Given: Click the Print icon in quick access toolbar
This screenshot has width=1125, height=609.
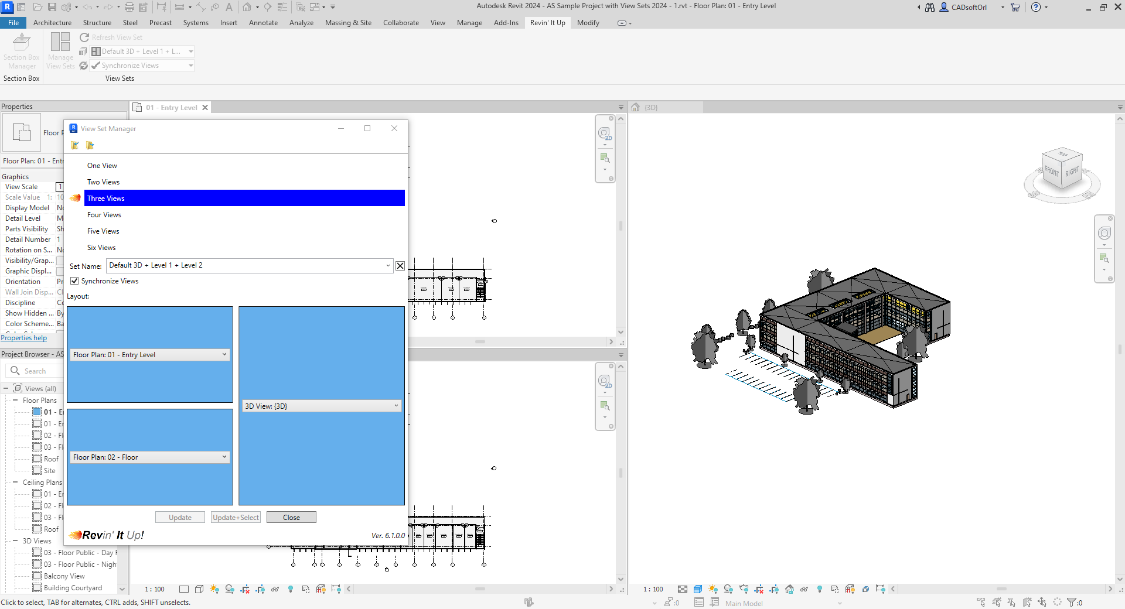Looking at the screenshot, I should tap(129, 7).
